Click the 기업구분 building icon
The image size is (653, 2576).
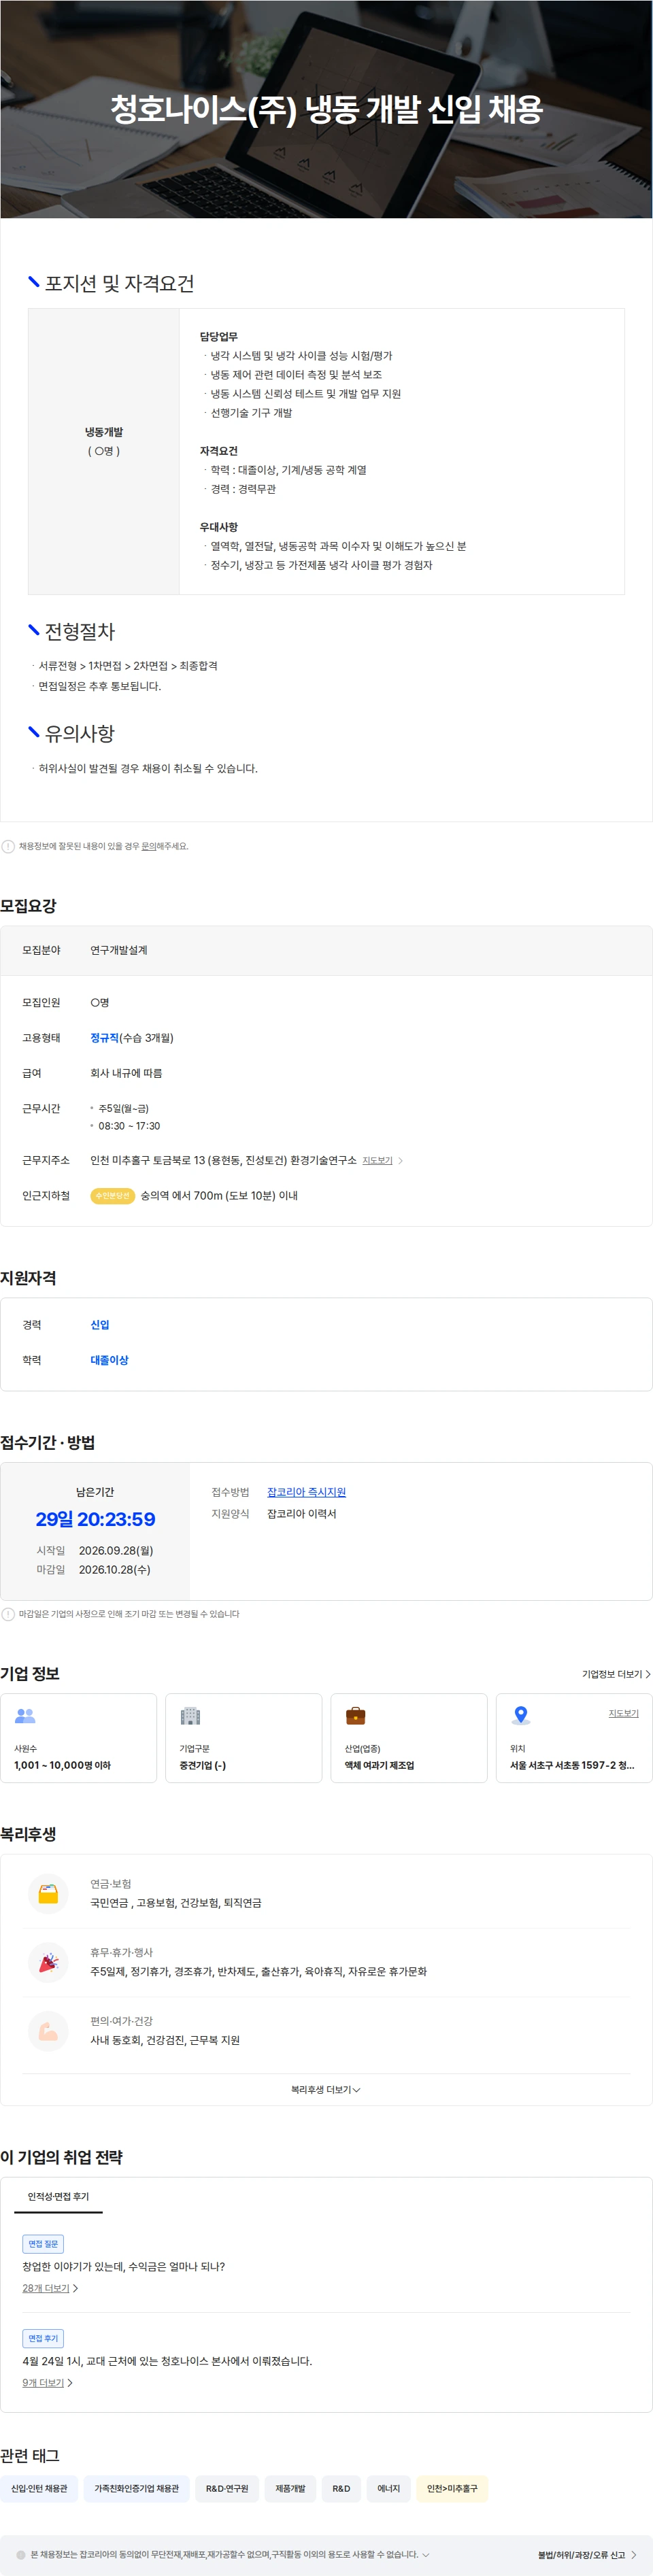click(190, 1715)
